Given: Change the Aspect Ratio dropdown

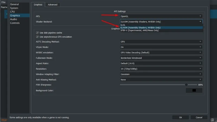Looking at the screenshot, I should coord(161,63).
